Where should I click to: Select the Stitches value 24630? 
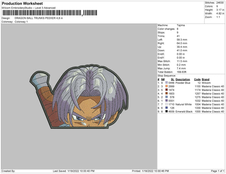click(220, 3)
